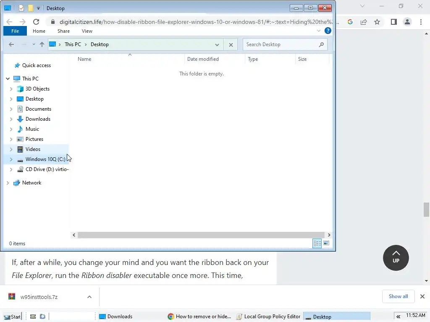
Task: Expand the Desktop tree node
Action: click(11, 99)
